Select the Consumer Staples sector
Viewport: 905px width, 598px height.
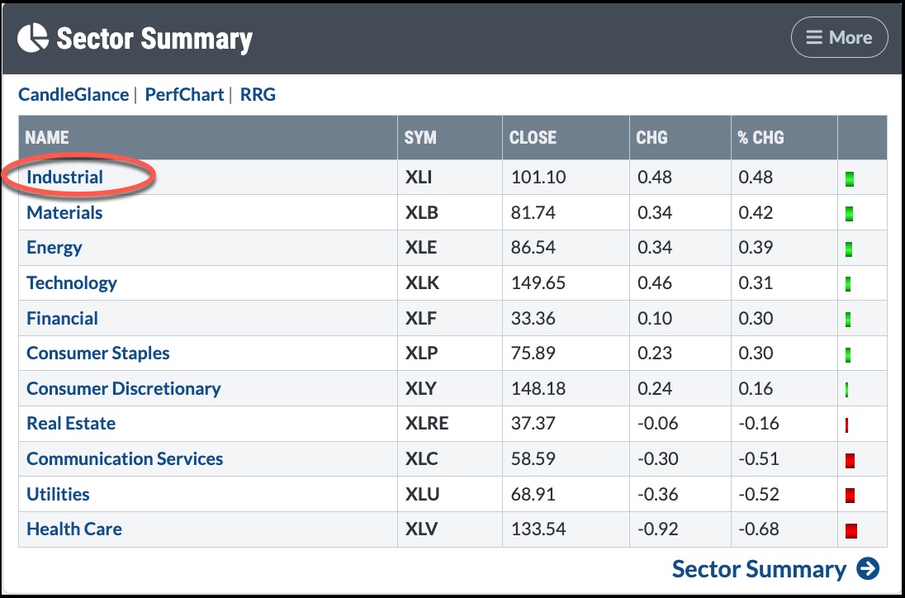(x=98, y=354)
